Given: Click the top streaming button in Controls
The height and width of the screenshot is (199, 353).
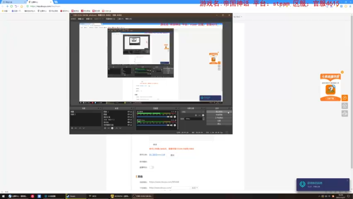Looking at the screenshot, I should [x=219, y=112].
